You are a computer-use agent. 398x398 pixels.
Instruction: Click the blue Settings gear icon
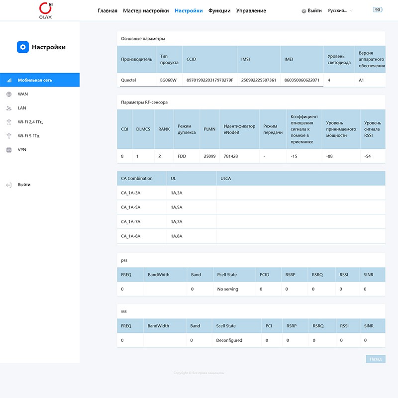pos(23,47)
